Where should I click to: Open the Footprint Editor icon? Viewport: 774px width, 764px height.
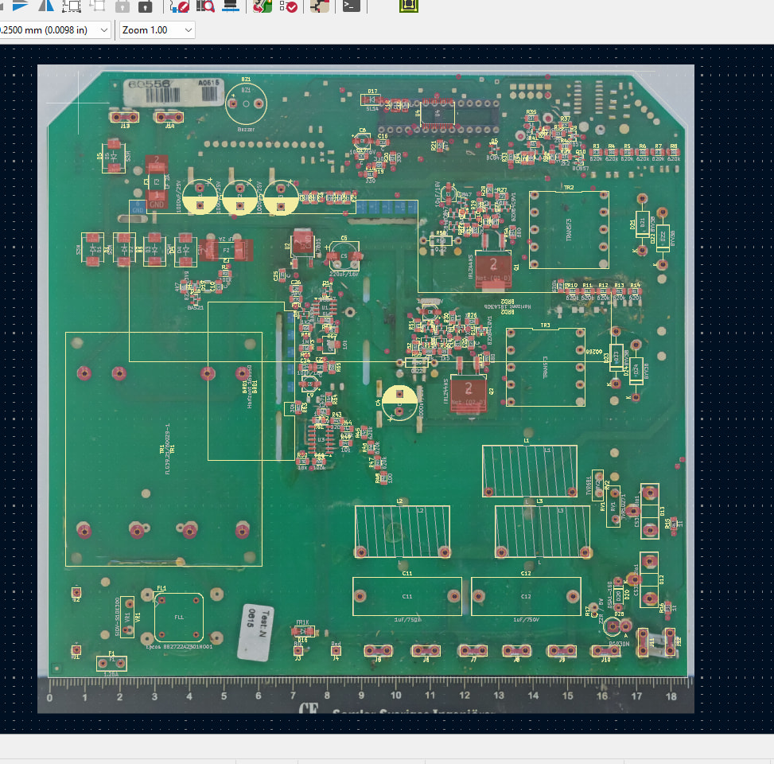coord(179,6)
